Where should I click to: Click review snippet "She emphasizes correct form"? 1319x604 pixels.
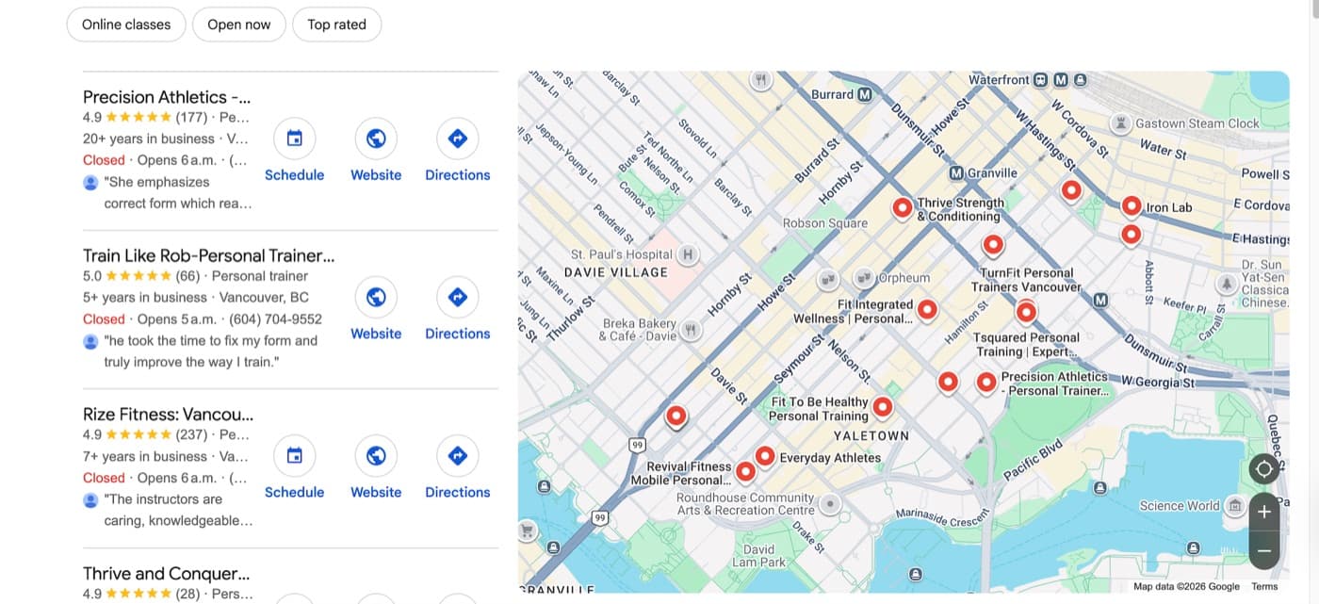tap(178, 192)
